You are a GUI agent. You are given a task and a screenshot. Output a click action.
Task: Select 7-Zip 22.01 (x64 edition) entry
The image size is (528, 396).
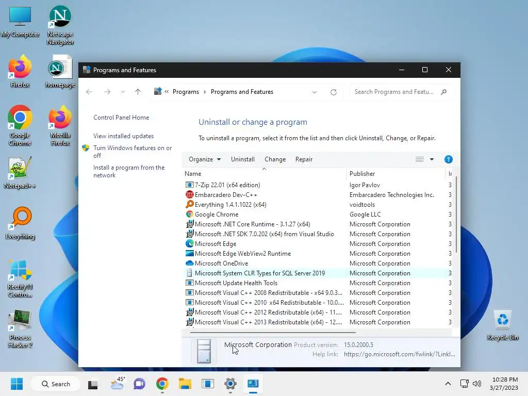click(318, 185)
